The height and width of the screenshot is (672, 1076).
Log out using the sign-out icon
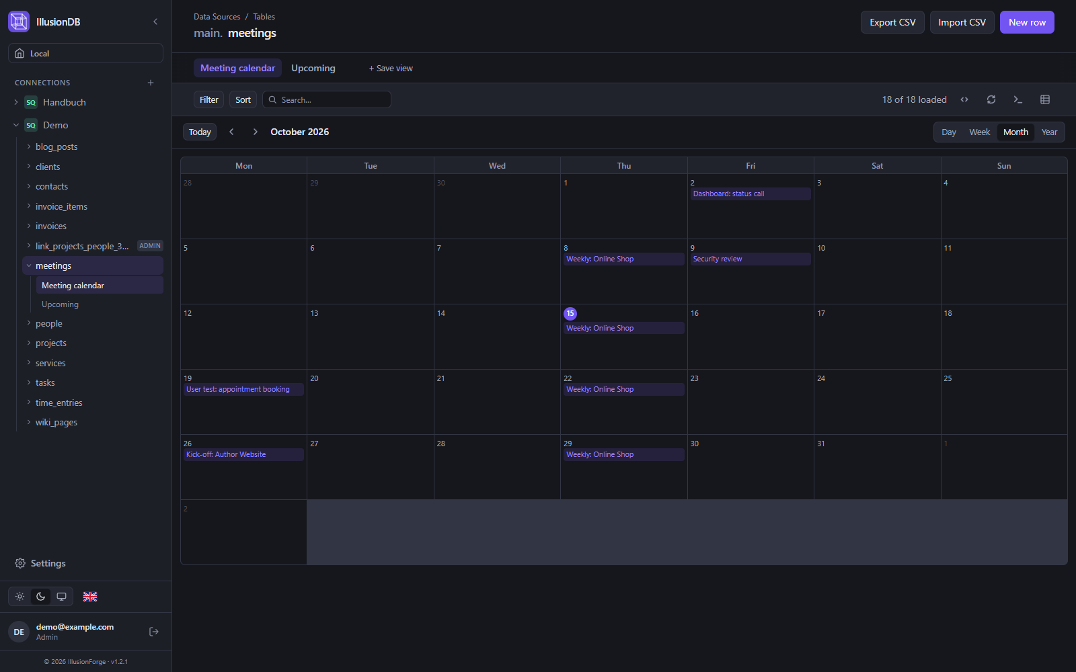point(154,632)
